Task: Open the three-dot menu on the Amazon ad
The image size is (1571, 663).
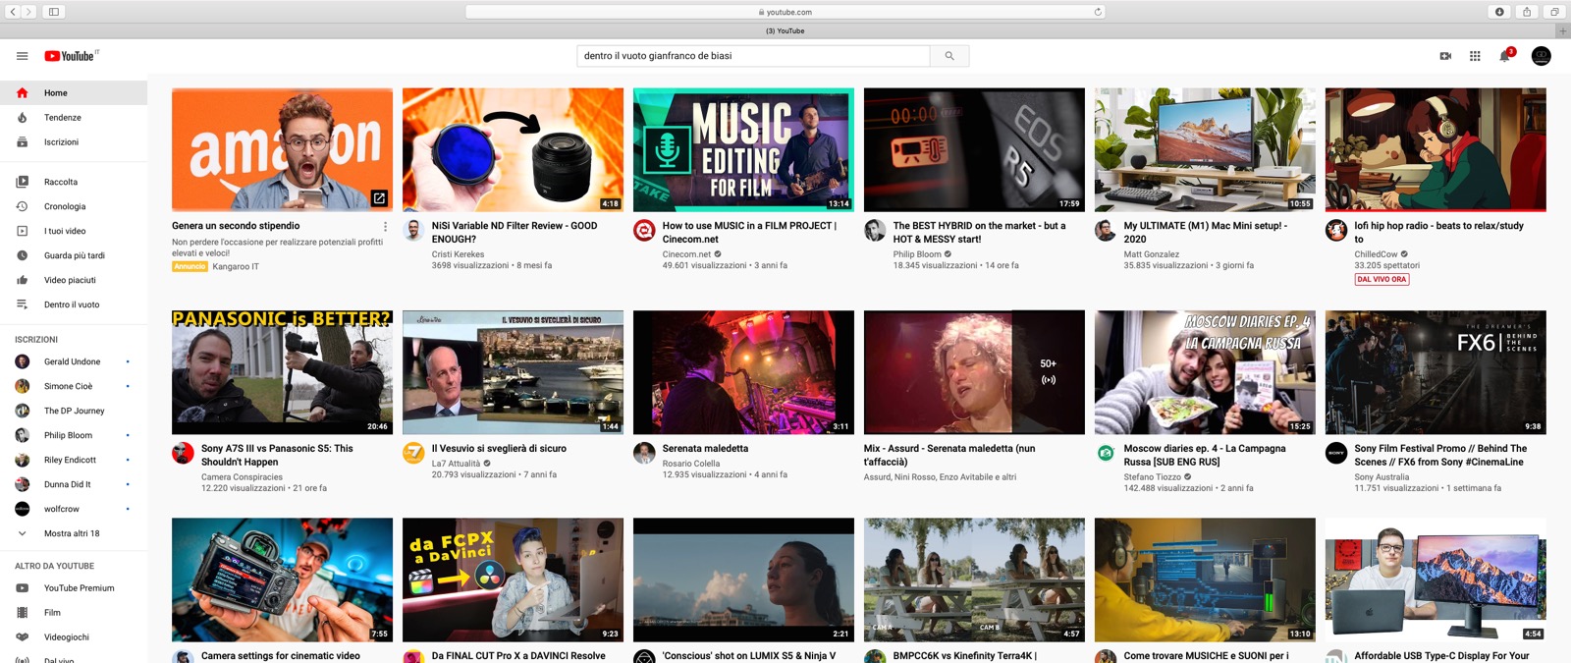Action: pos(385,227)
